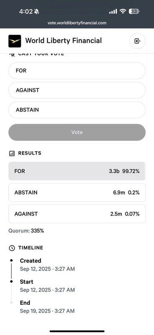Screen dimensions: 154x335
Task: Tap the muted bell icon by the time
Action: (x=36, y=12)
